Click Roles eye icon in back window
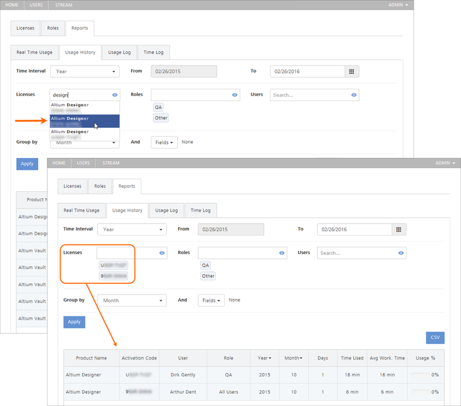The width and height of the screenshot is (461, 406). coord(234,95)
